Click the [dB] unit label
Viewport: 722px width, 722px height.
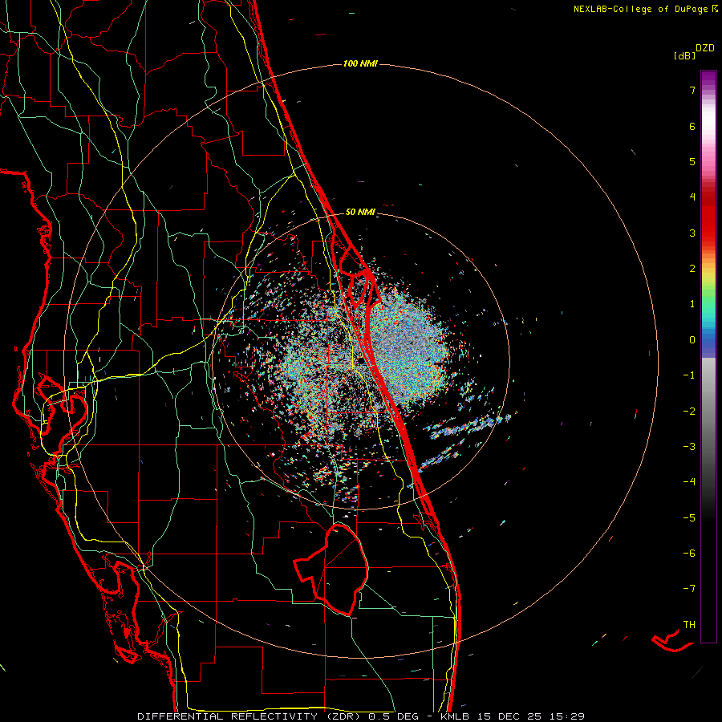click(684, 55)
